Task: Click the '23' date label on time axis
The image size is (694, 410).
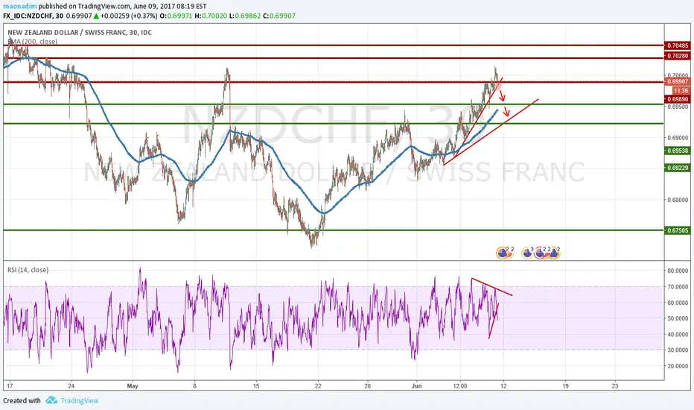Action: [x=615, y=386]
